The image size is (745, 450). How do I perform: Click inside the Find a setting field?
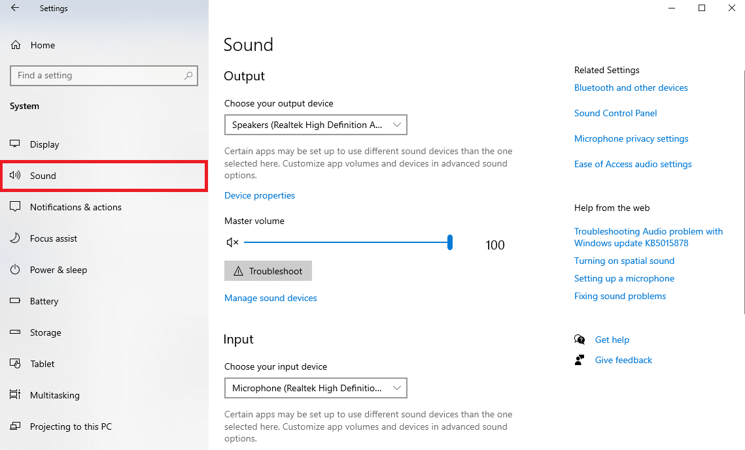103,76
